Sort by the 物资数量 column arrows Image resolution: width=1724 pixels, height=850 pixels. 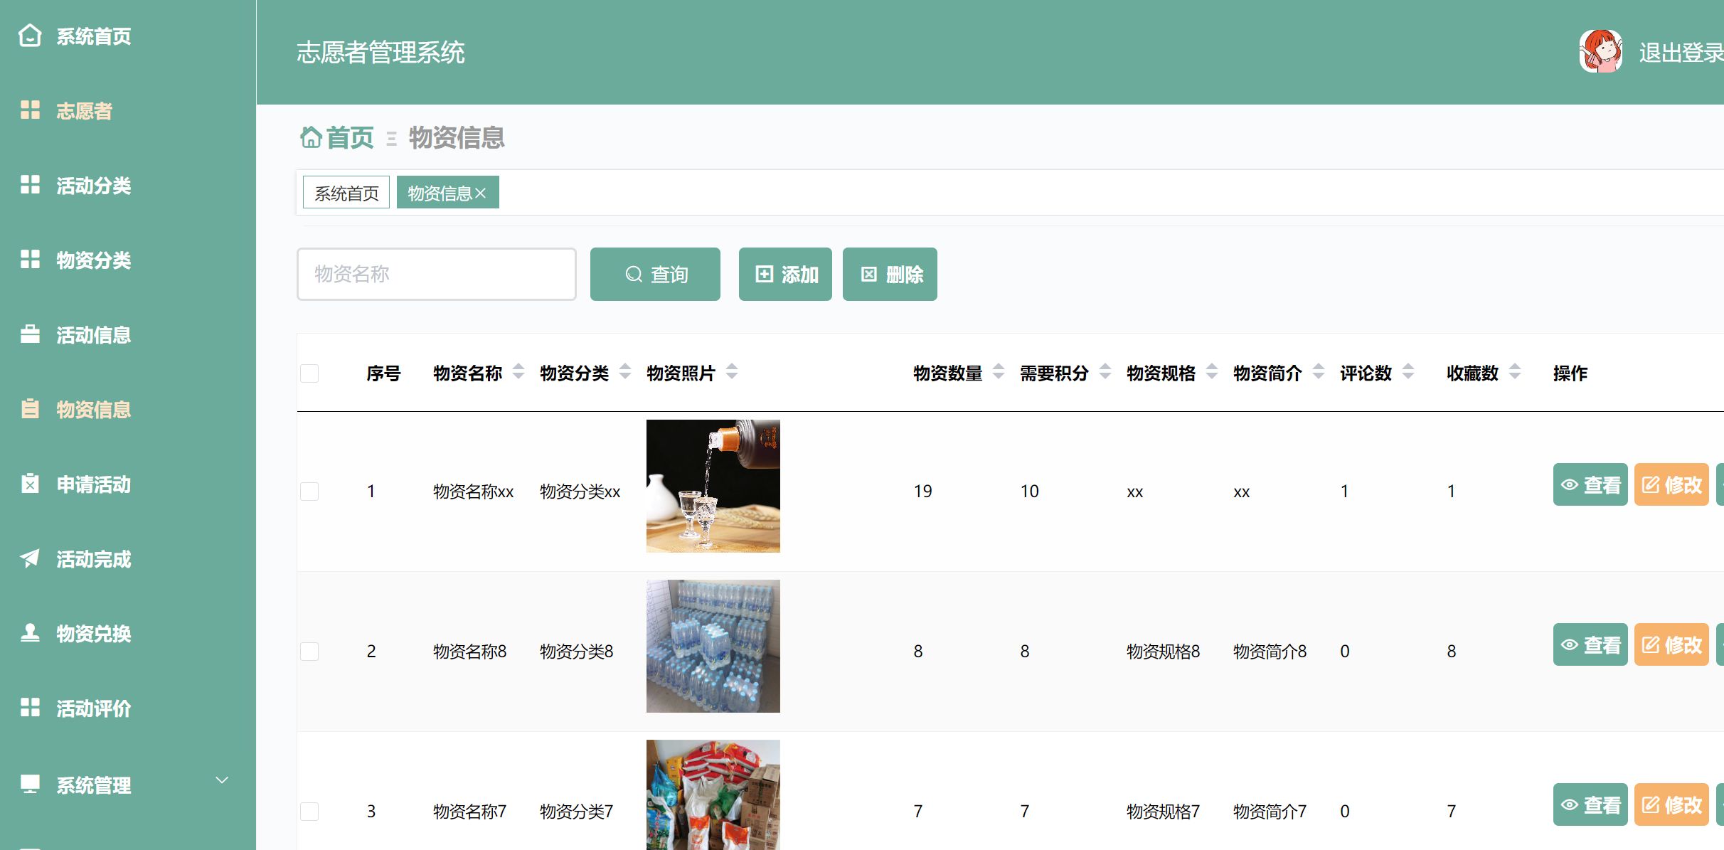tap(999, 371)
